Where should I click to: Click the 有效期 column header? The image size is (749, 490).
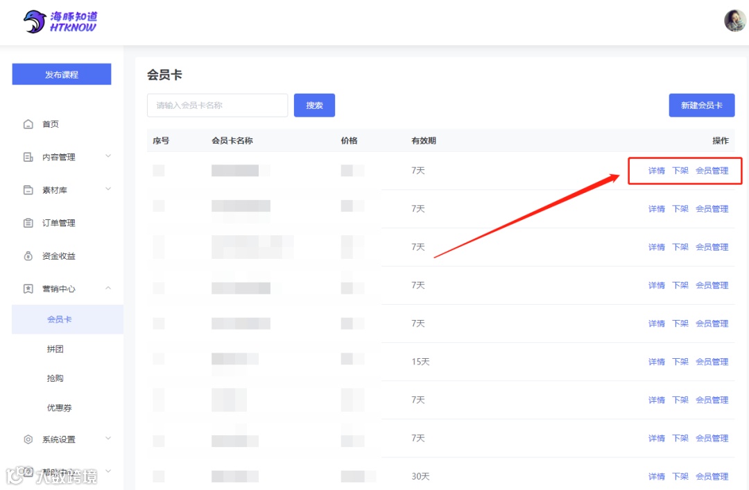coord(424,141)
